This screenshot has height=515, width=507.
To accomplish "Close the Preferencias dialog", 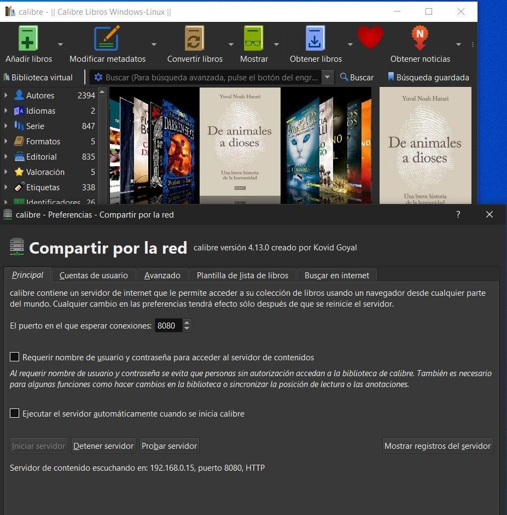I will [489, 214].
